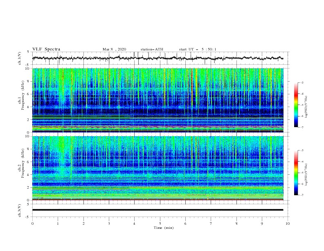
Task: Click the ch.2 spectrogram color bar
Action: click(296, 173)
